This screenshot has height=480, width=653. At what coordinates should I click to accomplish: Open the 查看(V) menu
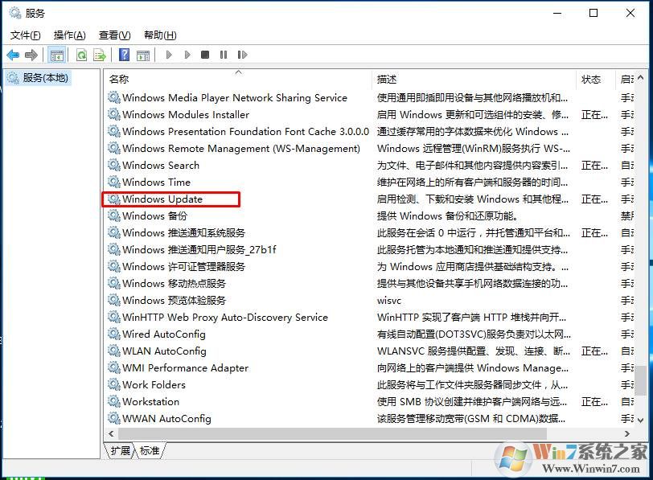(x=114, y=35)
